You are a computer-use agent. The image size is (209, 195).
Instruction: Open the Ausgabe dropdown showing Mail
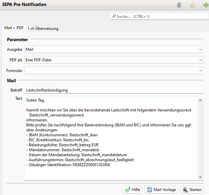click(x=114, y=49)
